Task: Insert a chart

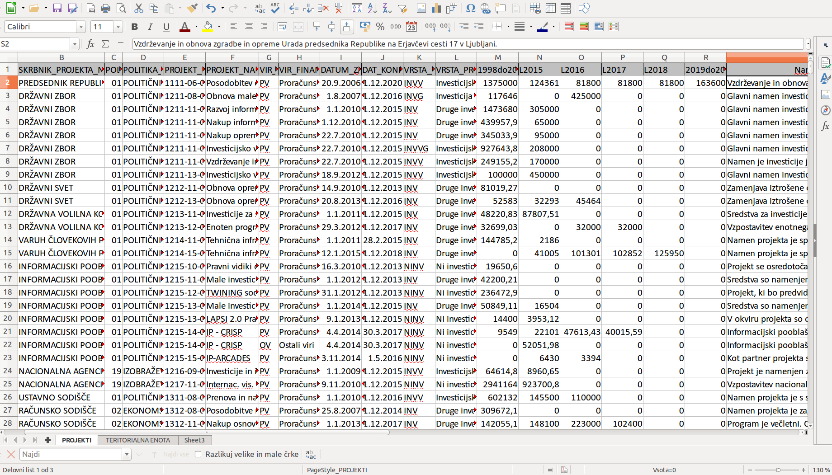Action: point(436,8)
